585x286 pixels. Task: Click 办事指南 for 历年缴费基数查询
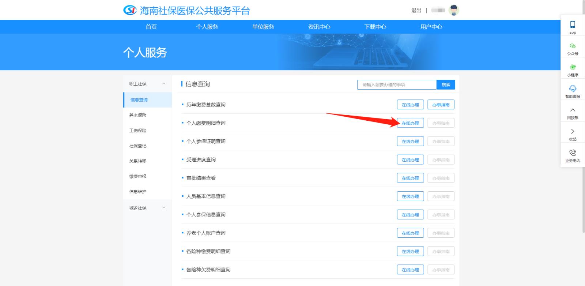pos(441,105)
